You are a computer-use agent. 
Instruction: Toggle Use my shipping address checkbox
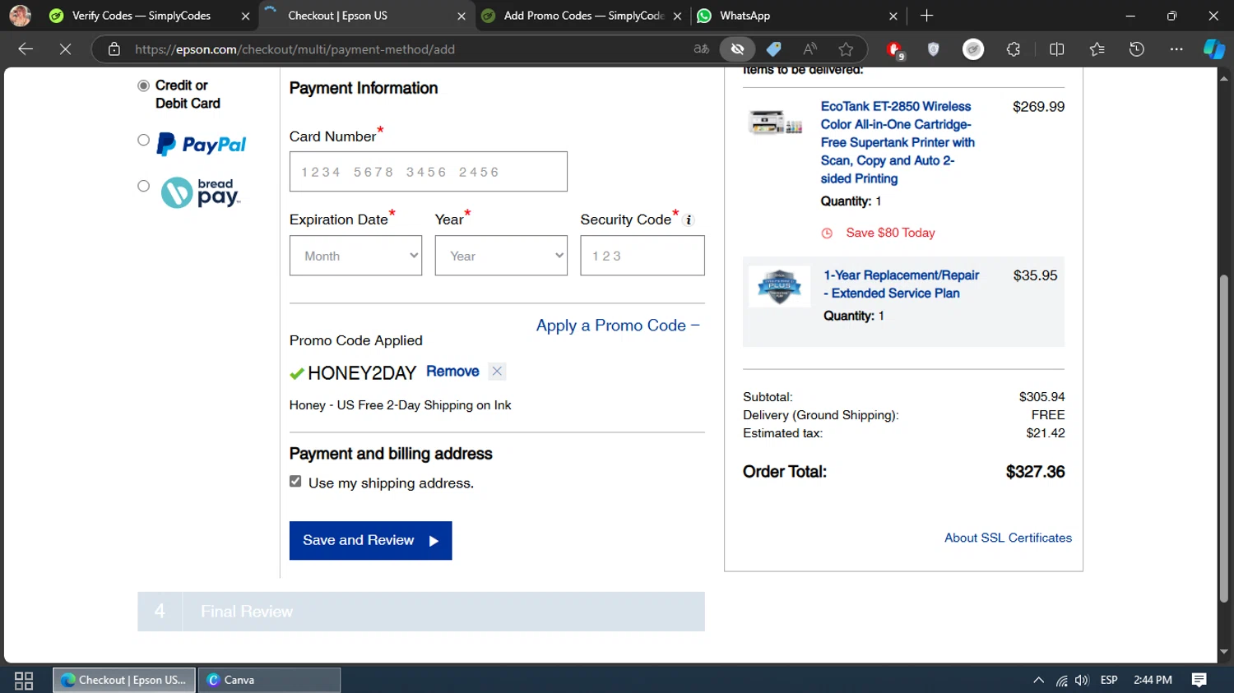(x=295, y=482)
